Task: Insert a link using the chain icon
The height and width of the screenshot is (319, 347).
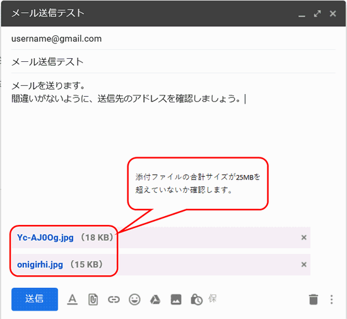Action: point(114,299)
